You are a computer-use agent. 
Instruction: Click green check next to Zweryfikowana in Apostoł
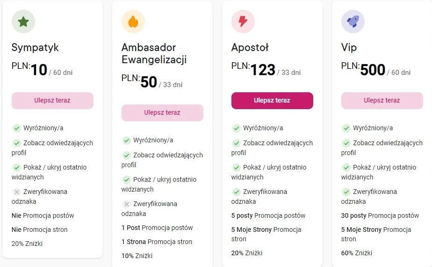pyautogui.click(x=237, y=192)
